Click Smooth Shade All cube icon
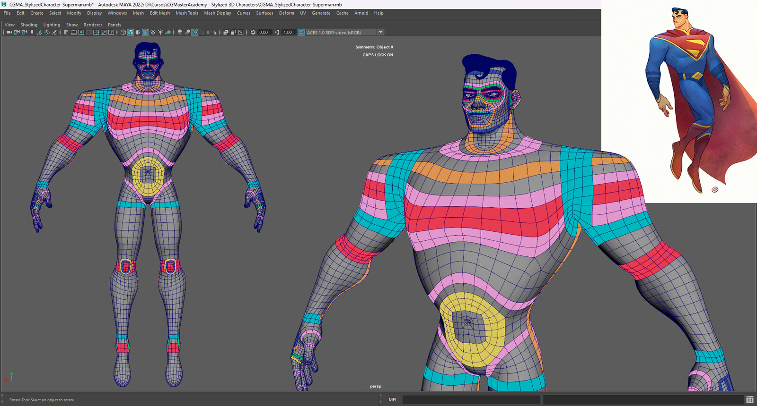Viewport: 757px width, 406px height. pos(131,32)
